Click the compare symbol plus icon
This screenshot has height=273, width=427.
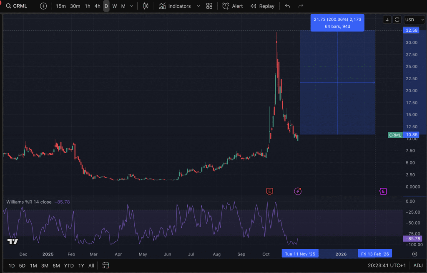pos(43,6)
